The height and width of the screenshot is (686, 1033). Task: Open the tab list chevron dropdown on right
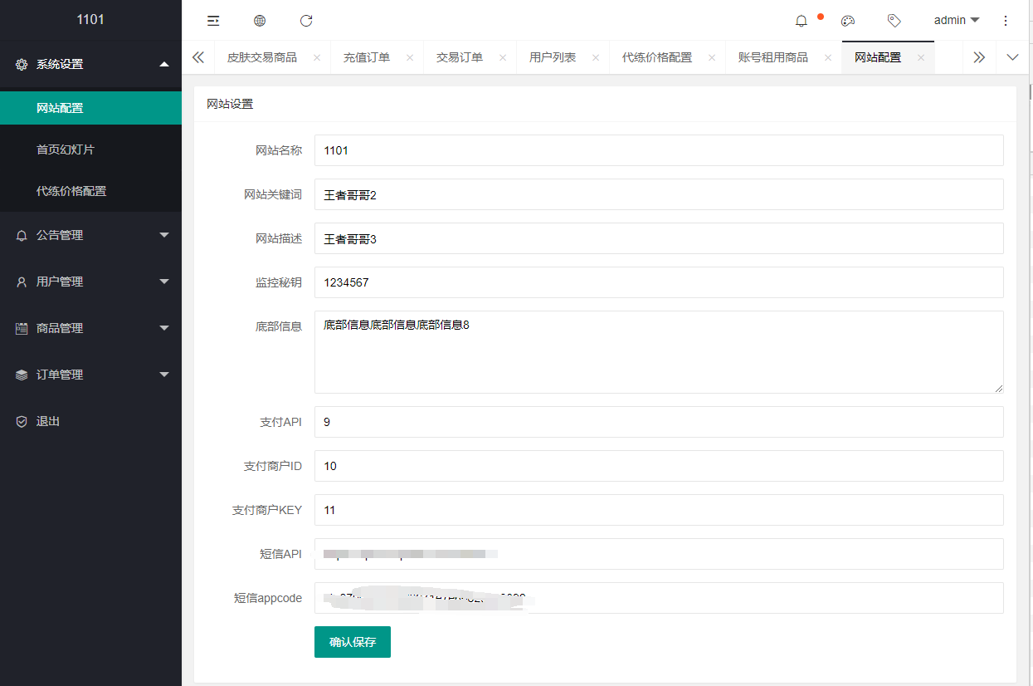(x=1012, y=57)
